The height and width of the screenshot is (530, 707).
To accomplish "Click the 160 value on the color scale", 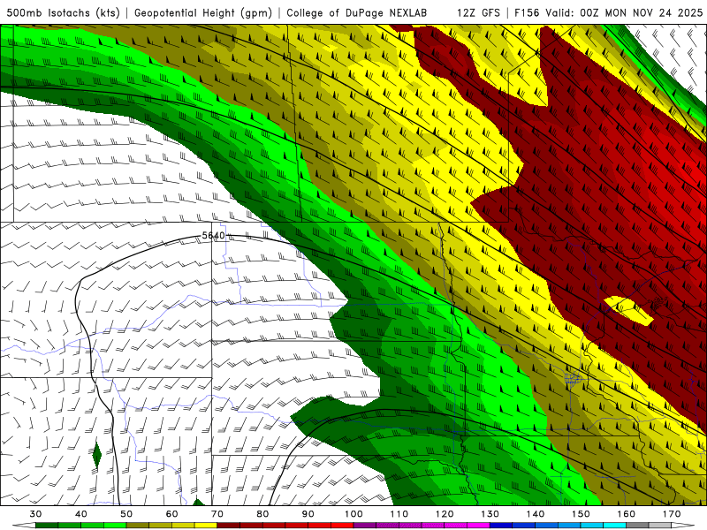I will tap(627, 514).
